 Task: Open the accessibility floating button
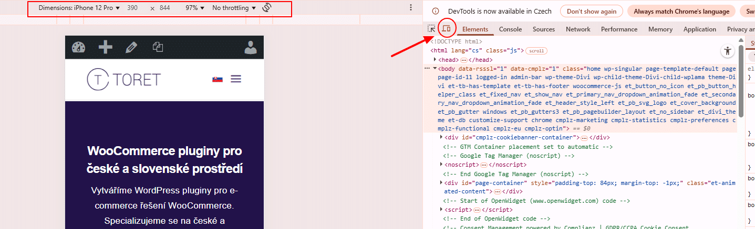tap(727, 51)
